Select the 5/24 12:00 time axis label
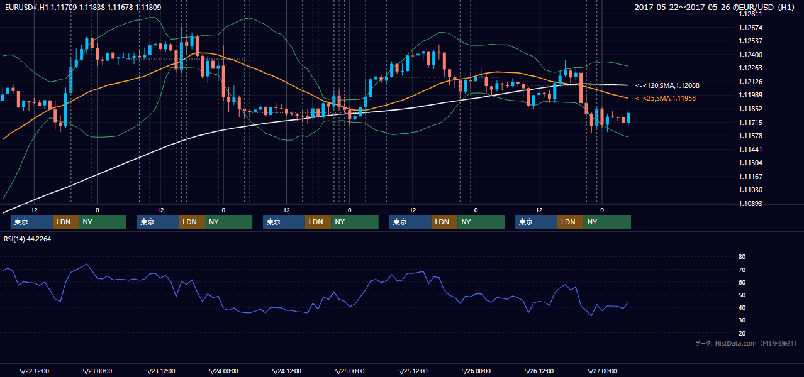This screenshot has width=804, height=377. pos(287,371)
